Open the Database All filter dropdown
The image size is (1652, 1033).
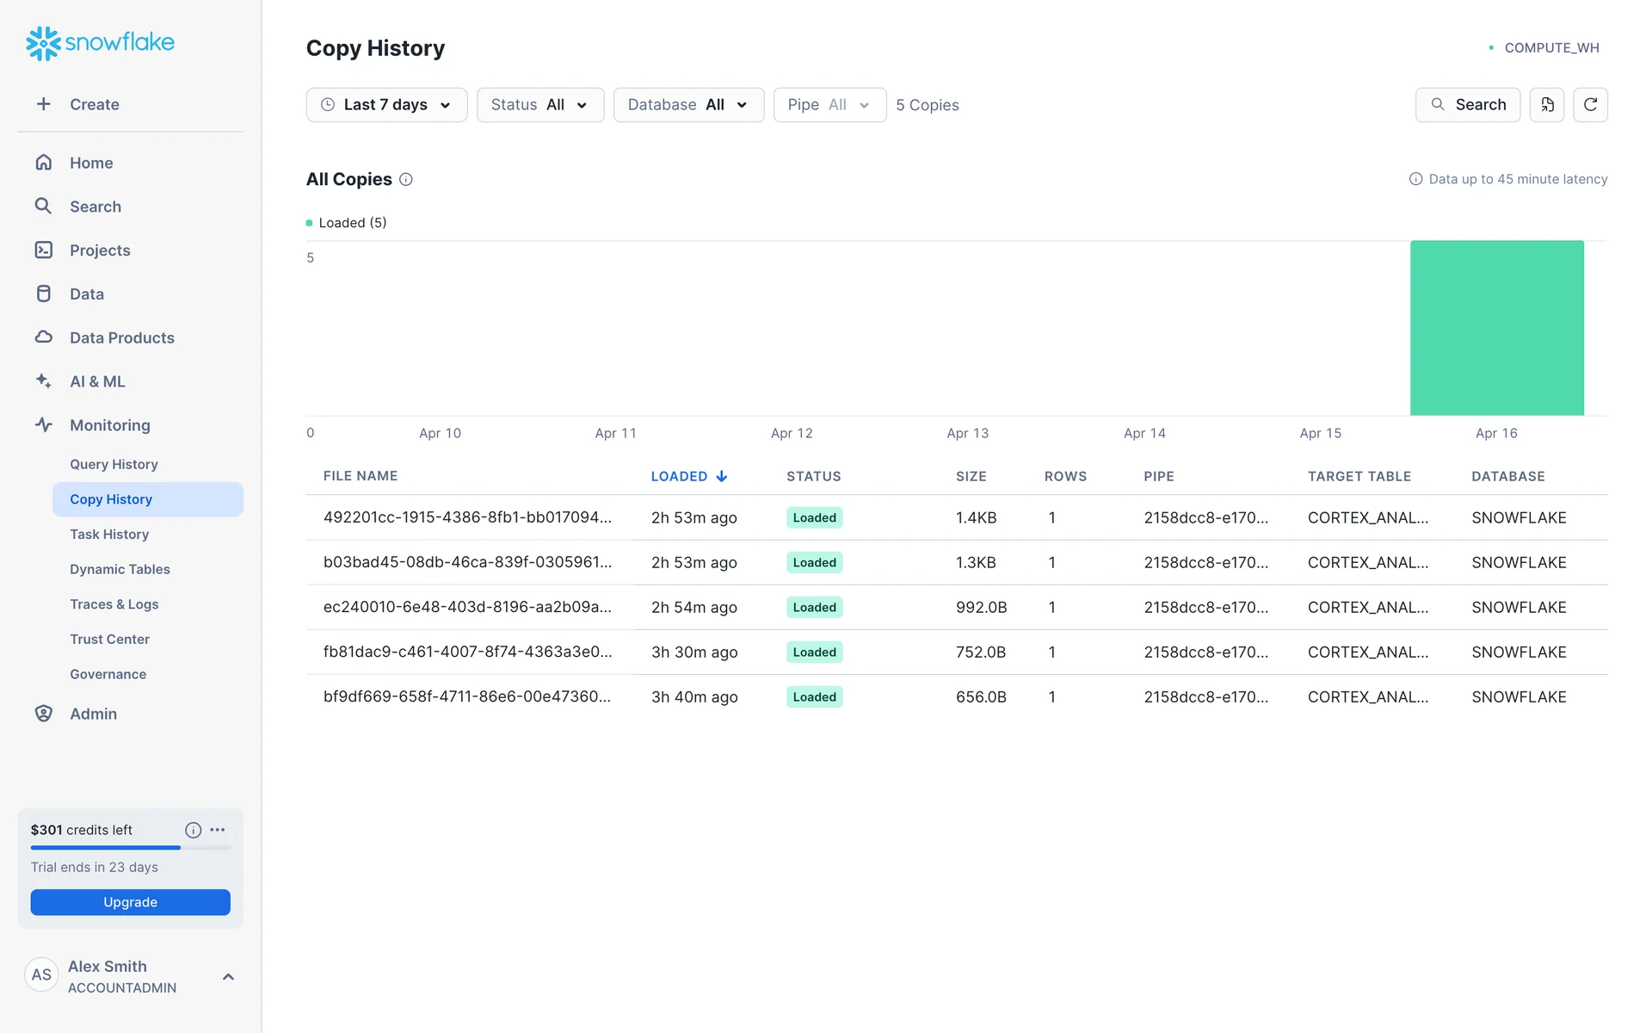click(687, 105)
